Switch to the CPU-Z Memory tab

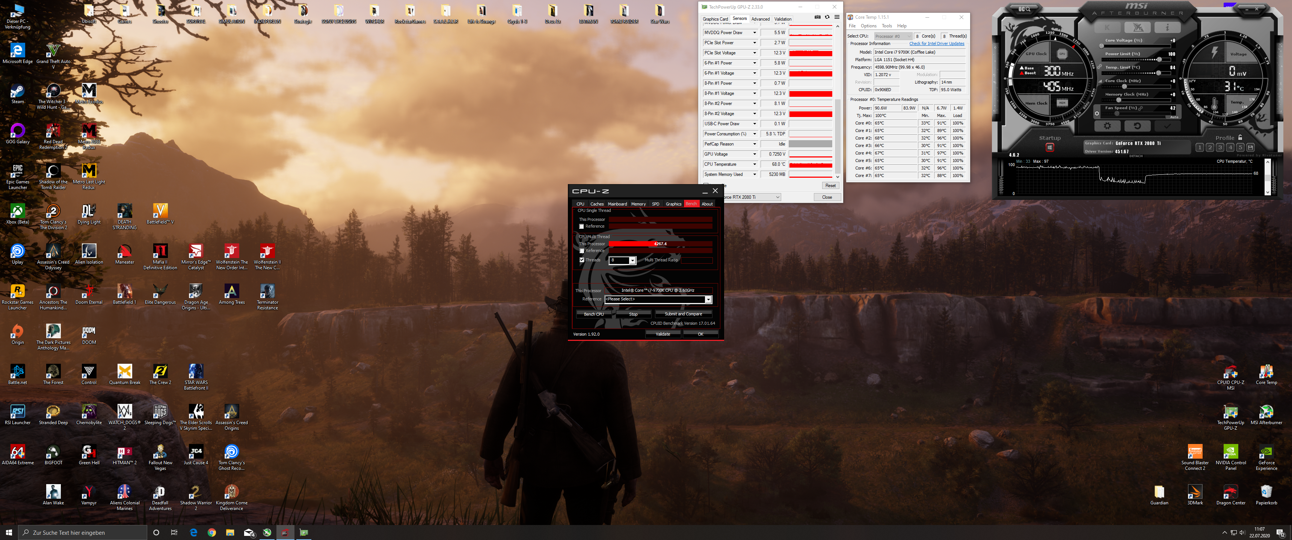click(x=638, y=204)
